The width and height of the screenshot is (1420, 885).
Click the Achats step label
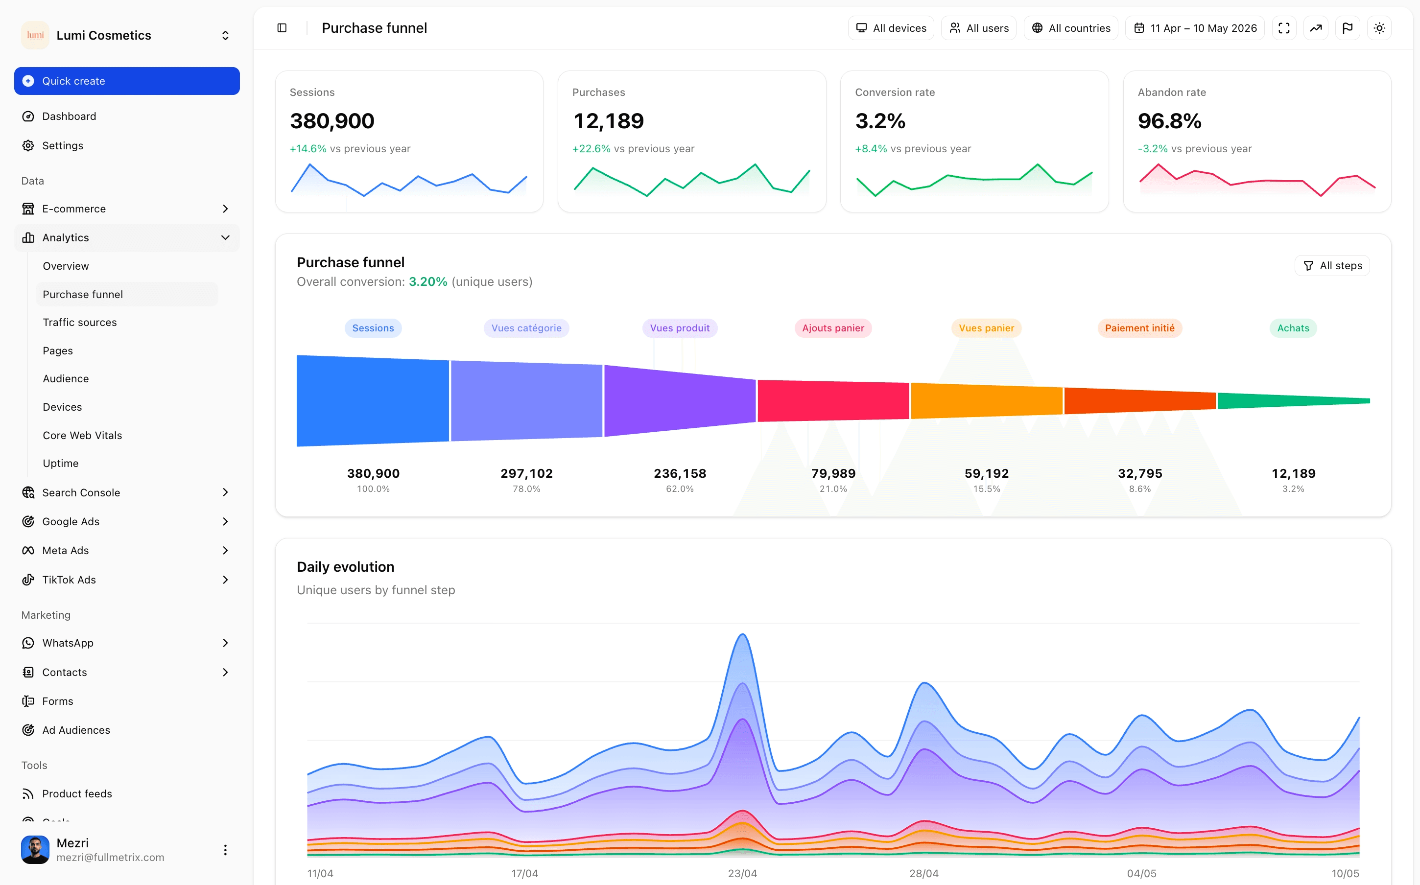1293,328
